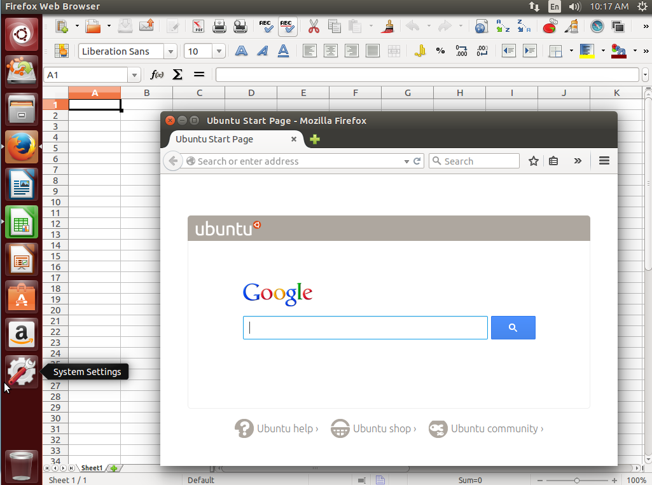Select the Sheet1 tab
Screen dimensions: 652x485
(92, 468)
